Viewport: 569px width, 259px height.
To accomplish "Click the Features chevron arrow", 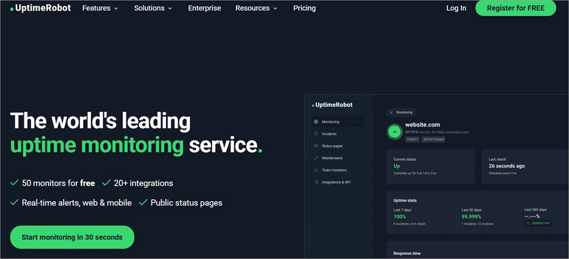I will [116, 8].
